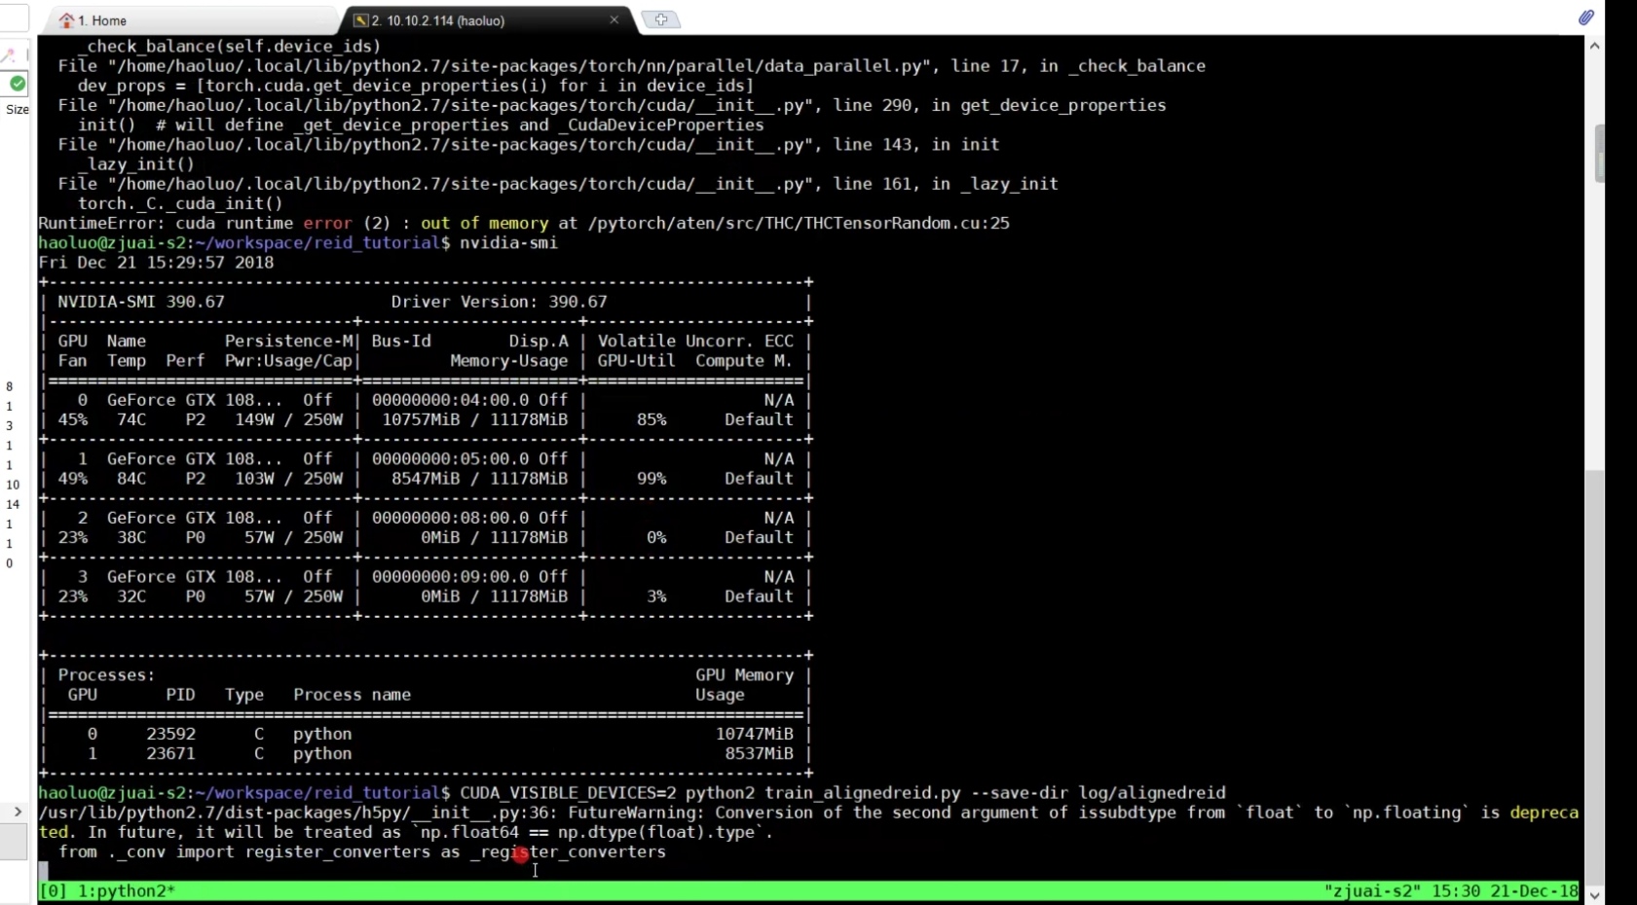The image size is (1637, 905).
Task: Click the paperclip icon at top right
Action: point(1586,18)
